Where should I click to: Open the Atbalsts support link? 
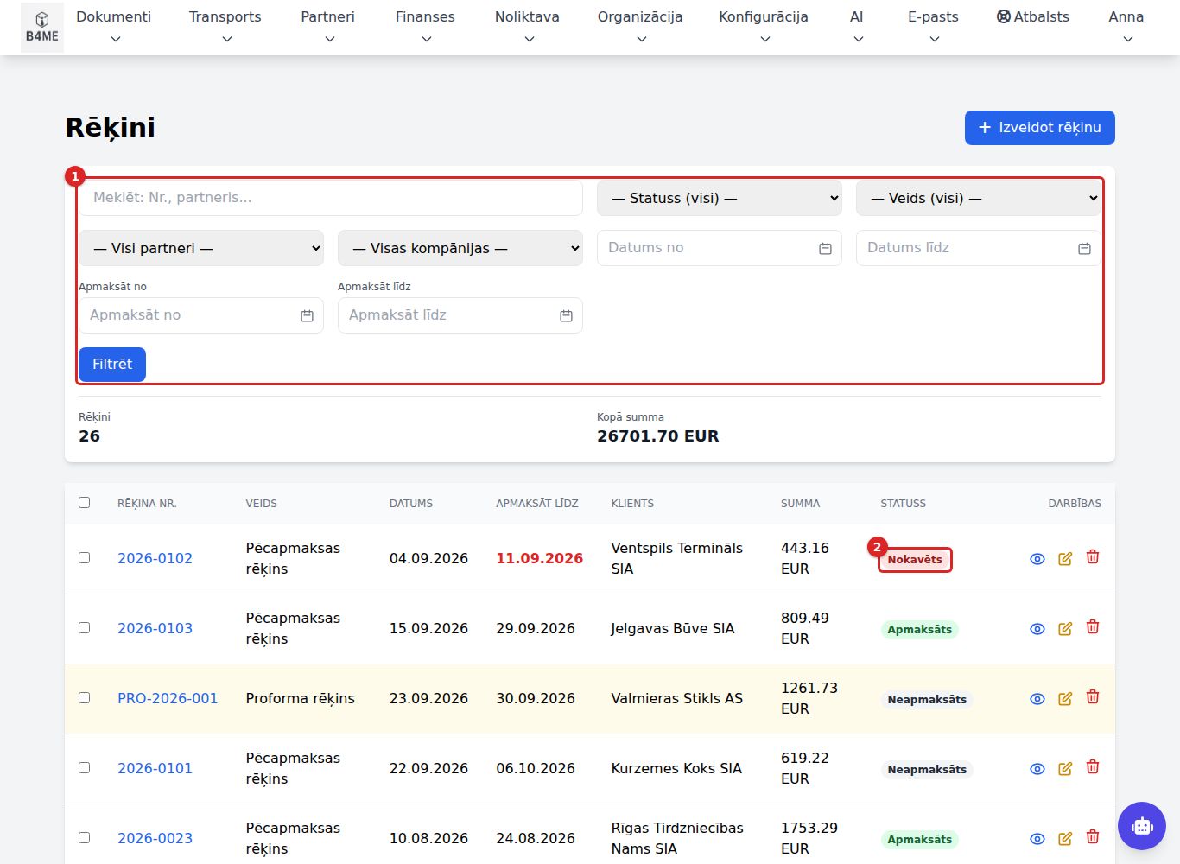(x=1033, y=16)
